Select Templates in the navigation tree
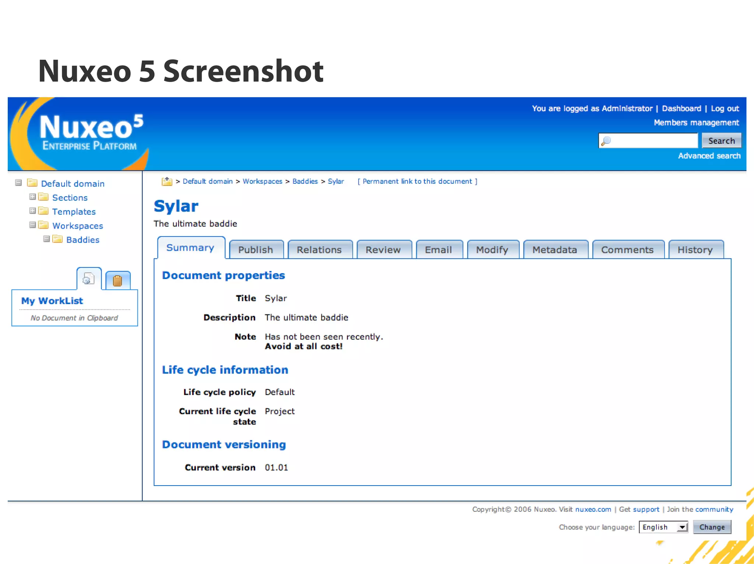This screenshot has height=564, width=754. click(74, 211)
